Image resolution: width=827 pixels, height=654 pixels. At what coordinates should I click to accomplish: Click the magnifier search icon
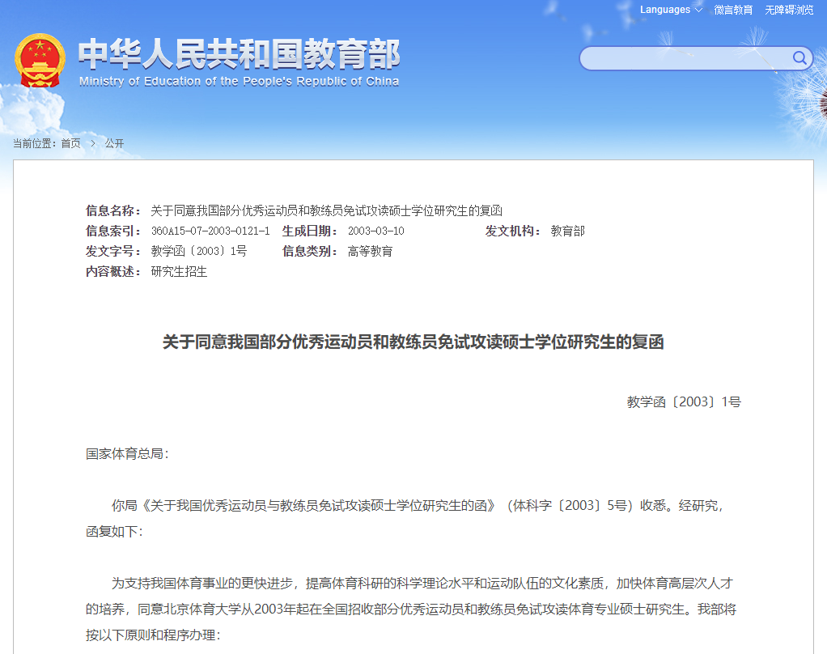click(x=799, y=58)
